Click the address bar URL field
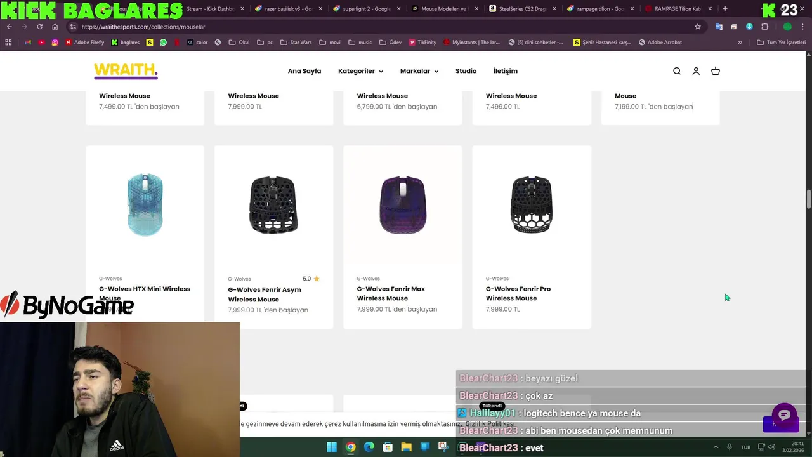Image resolution: width=812 pixels, height=457 pixels. pyautogui.click(x=381, y=27)
